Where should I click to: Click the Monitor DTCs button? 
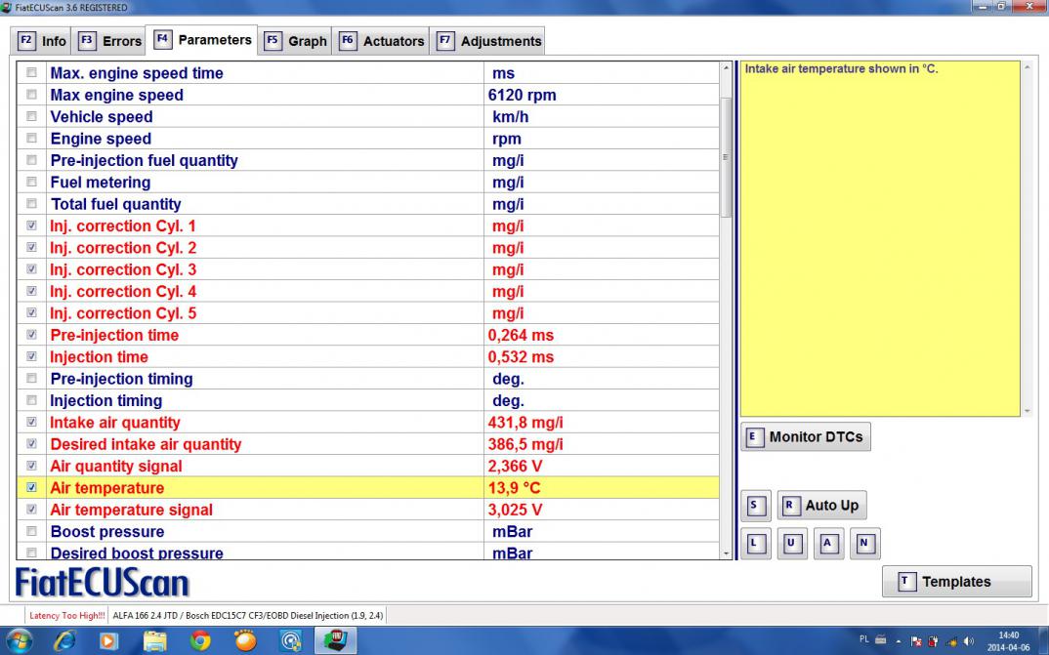(x=805, y=437)
